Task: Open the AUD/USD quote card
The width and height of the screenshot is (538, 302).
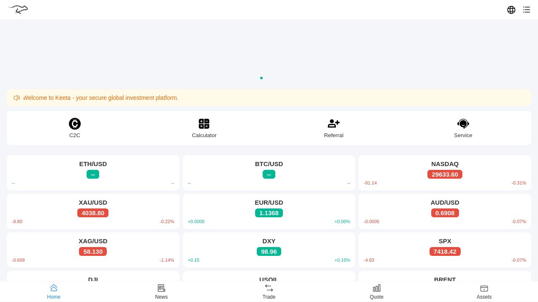Action: click(x=445, y=211)
